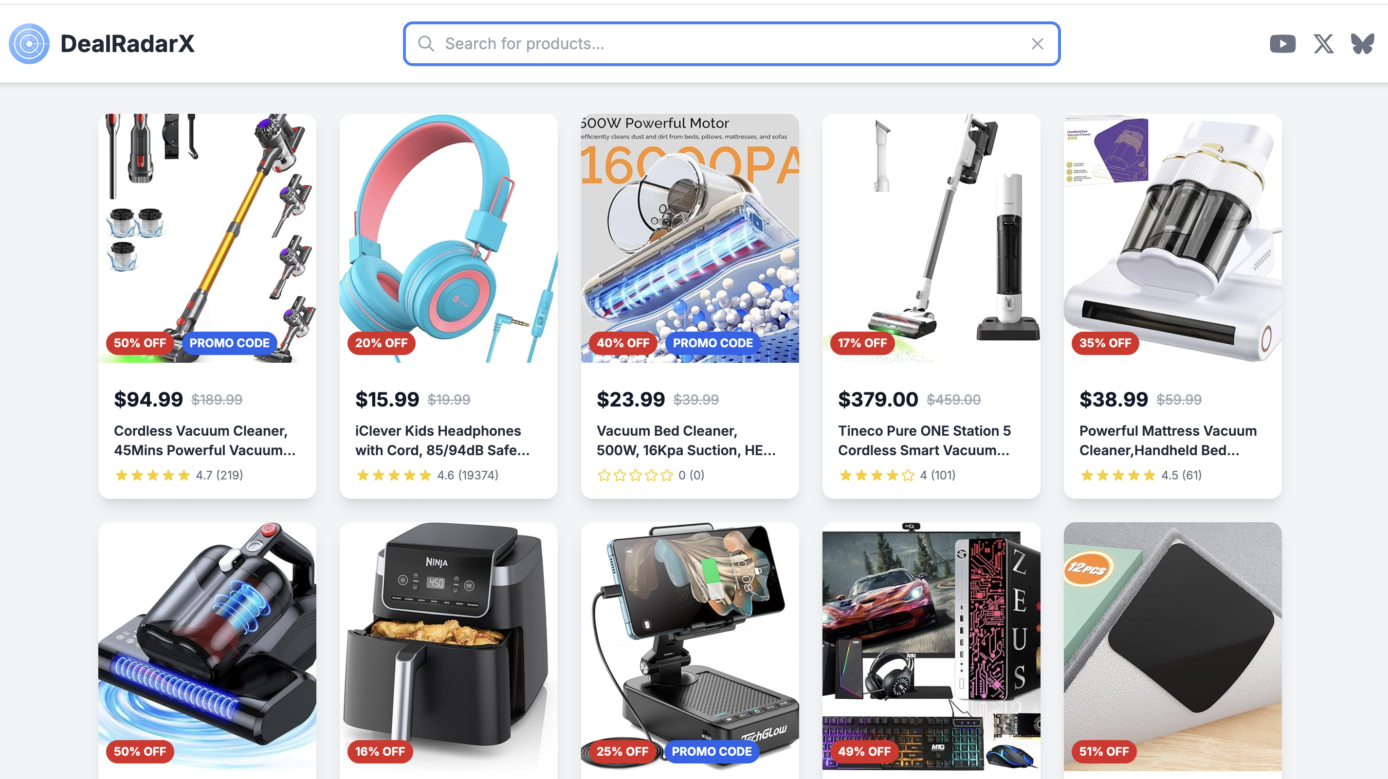Click the 35% OFF discount badge

(1105, 343)
